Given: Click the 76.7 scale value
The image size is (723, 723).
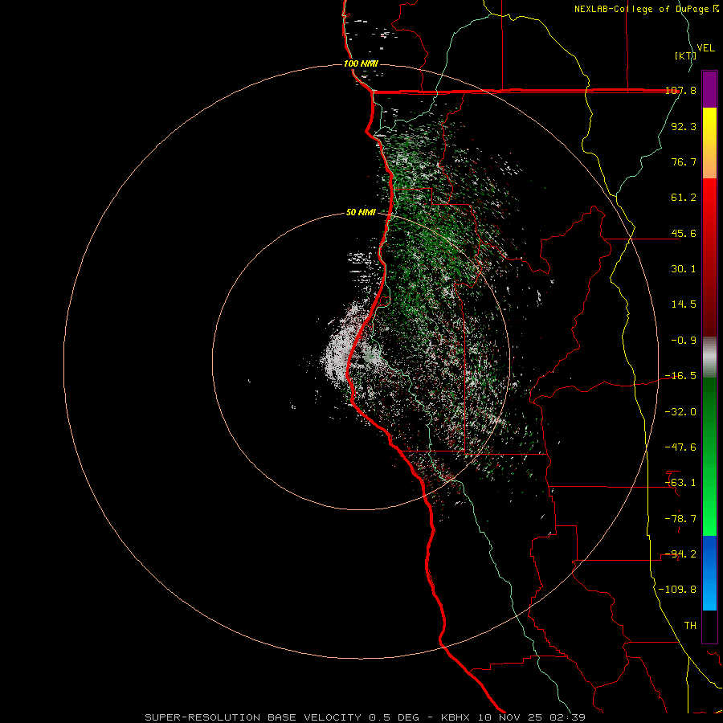Looking at the screenshot, I should pyautogui.click(x=684, y=161).
